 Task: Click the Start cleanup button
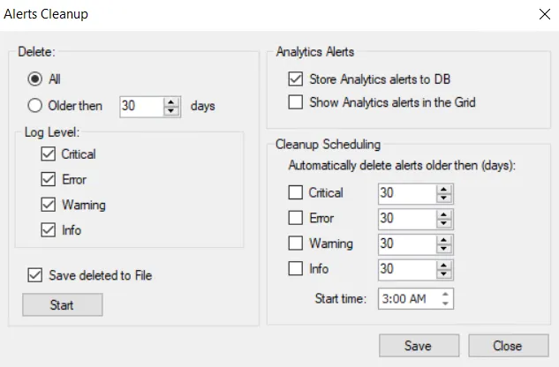pyautogui.click(x=63, y=304)
